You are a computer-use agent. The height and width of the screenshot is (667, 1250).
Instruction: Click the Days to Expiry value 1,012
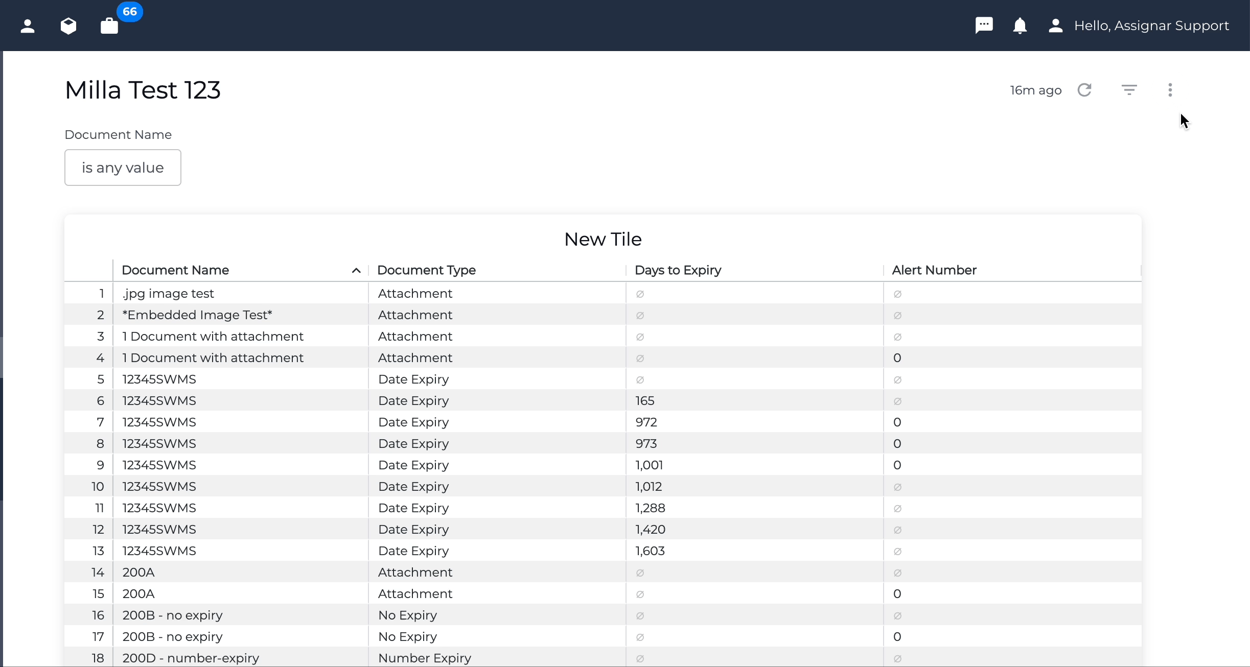pyautogui.click(x=649, y=486)
